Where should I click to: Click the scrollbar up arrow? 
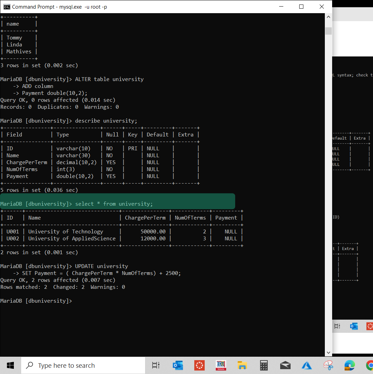[x=328, y=16]
